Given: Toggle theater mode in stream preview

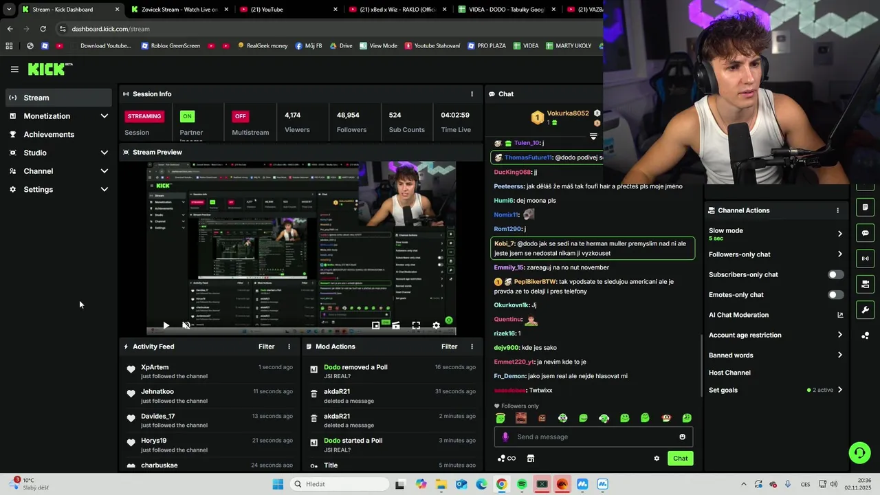Looking at the screenshot, I should 395,325.
